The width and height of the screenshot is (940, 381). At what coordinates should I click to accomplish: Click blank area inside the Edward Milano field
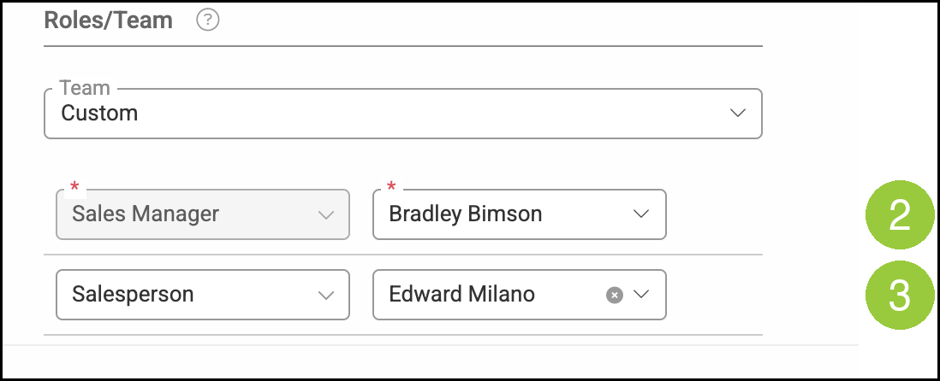pos(569,295)
